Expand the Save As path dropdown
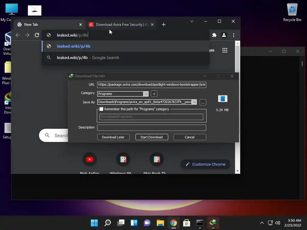 point(194,102)
